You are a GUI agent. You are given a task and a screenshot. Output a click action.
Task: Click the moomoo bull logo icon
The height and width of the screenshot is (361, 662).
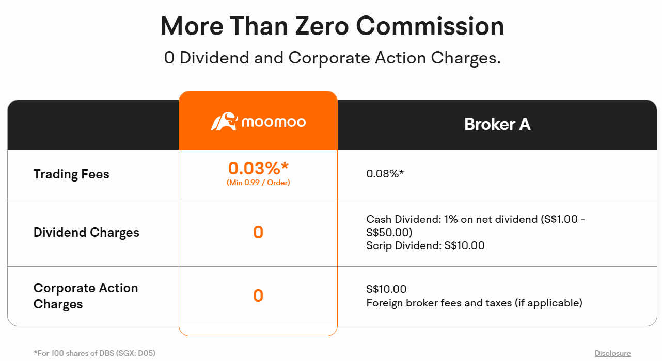[224, 122]
